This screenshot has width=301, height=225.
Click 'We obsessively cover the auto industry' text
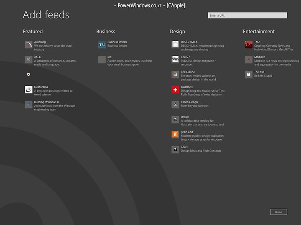53,47
